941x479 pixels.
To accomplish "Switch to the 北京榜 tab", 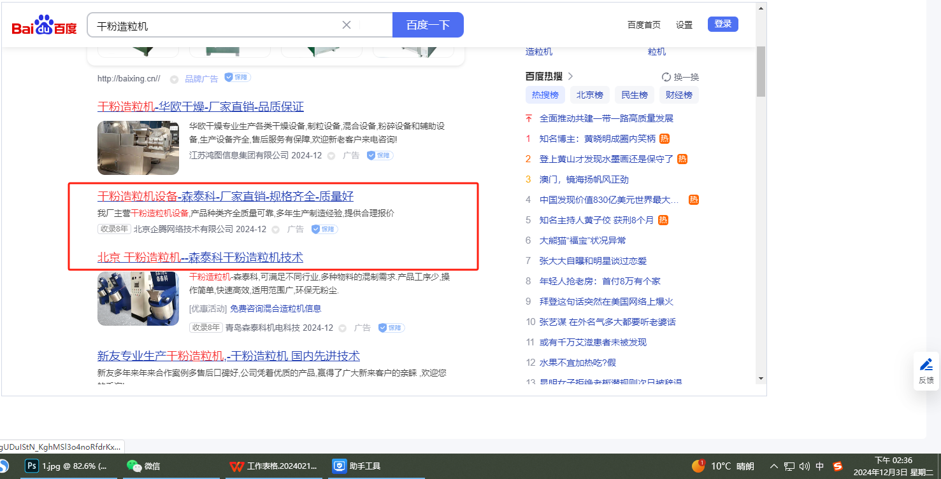I will 589,95.
